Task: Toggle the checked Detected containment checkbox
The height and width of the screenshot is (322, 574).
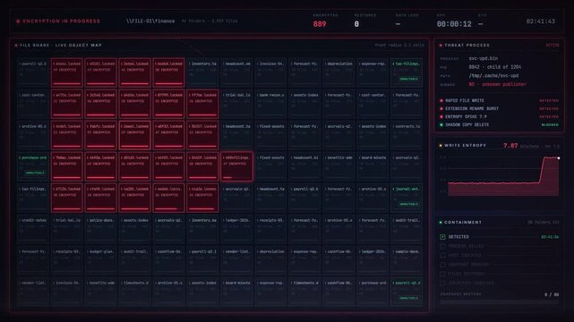Action: pyautogui.click(x=442, y=237)
